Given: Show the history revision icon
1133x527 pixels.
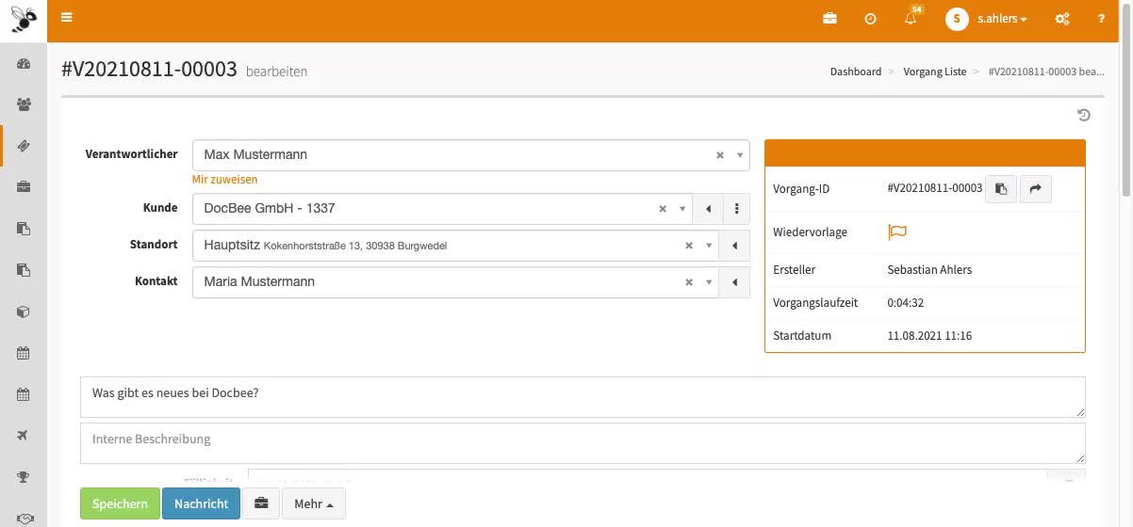Looking at the screenshot, I should click(1084, 115).
